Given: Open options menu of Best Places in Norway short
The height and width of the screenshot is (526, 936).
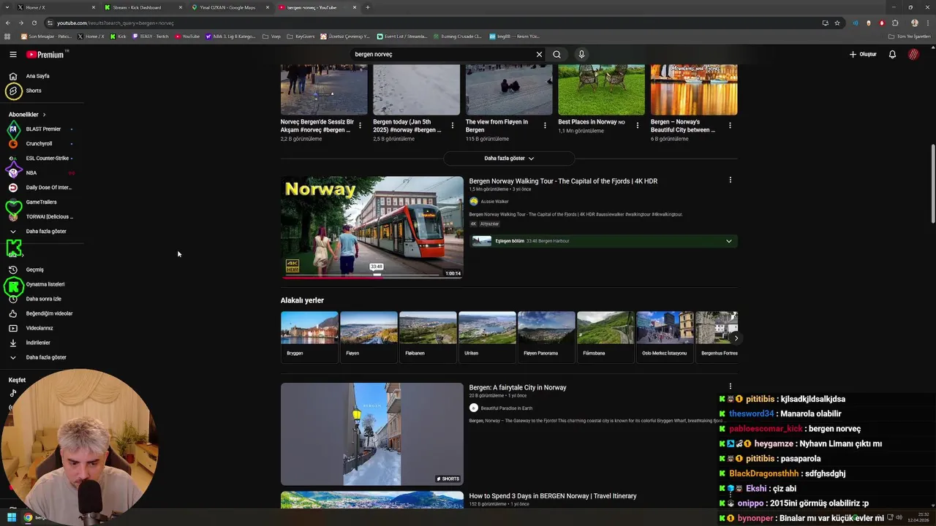Looking at the screenshot, I should point(637,126).
